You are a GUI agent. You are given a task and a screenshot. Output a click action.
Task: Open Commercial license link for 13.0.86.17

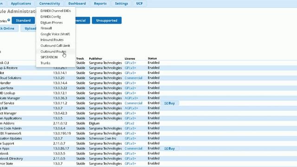click(x=133, y=148)
